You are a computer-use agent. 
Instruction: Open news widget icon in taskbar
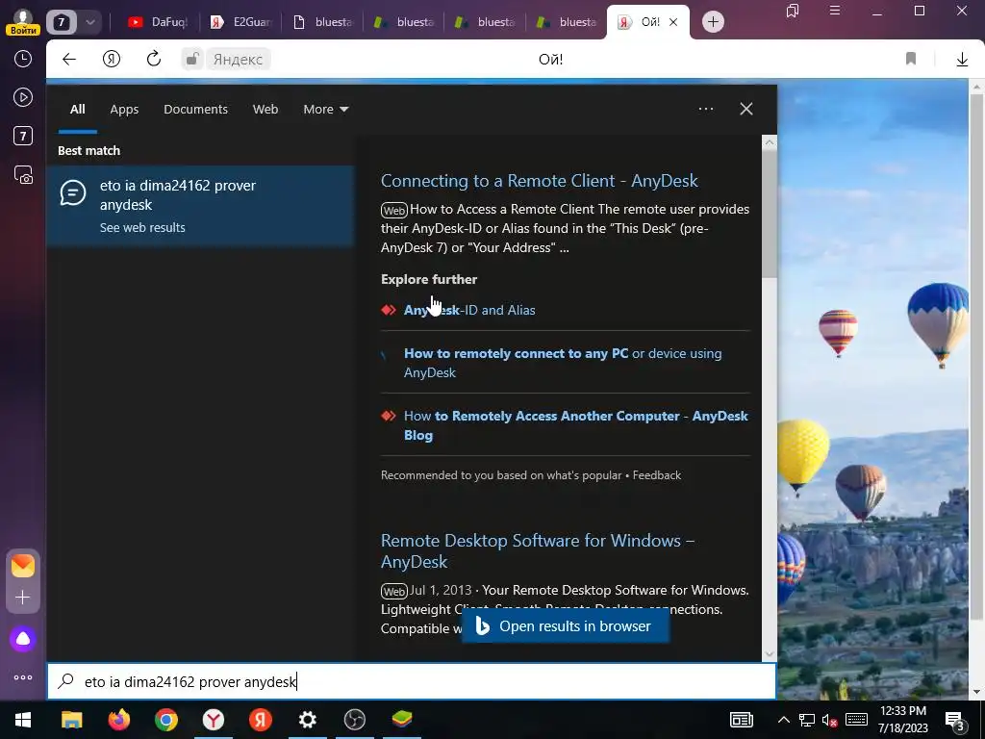tap(742, 720)
